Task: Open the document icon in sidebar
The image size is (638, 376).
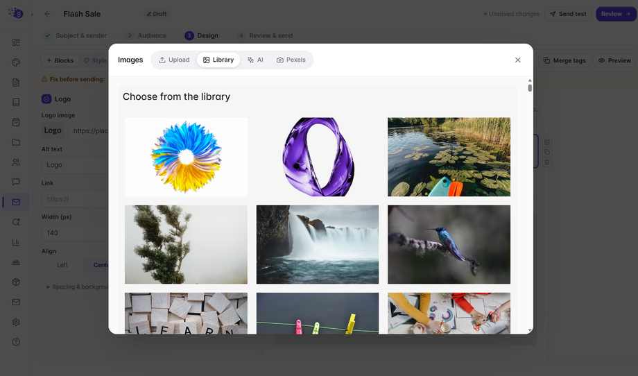Action: (x=16, y=82)
